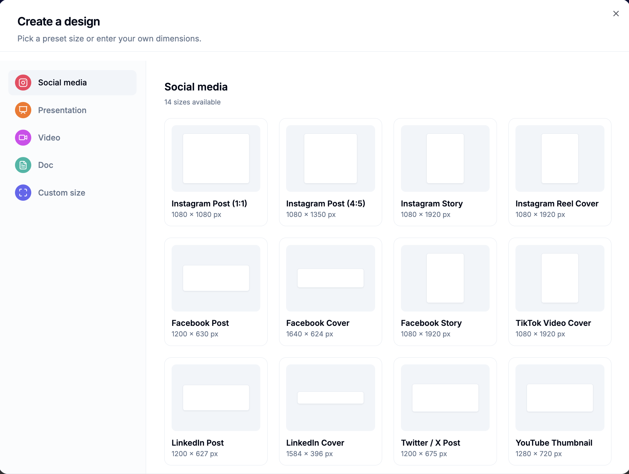Select the Twitter / X Post preset
Image resolution: width=629 pixels, height=474 pixels.
point(445,411)
